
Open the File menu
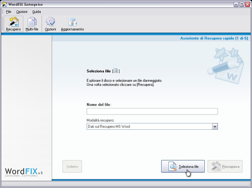point(9,12)
